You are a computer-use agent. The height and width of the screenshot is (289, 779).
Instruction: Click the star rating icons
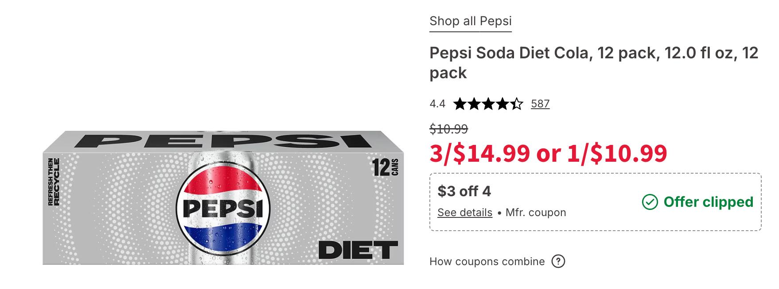pyautogui.click(x=488, y=104)
